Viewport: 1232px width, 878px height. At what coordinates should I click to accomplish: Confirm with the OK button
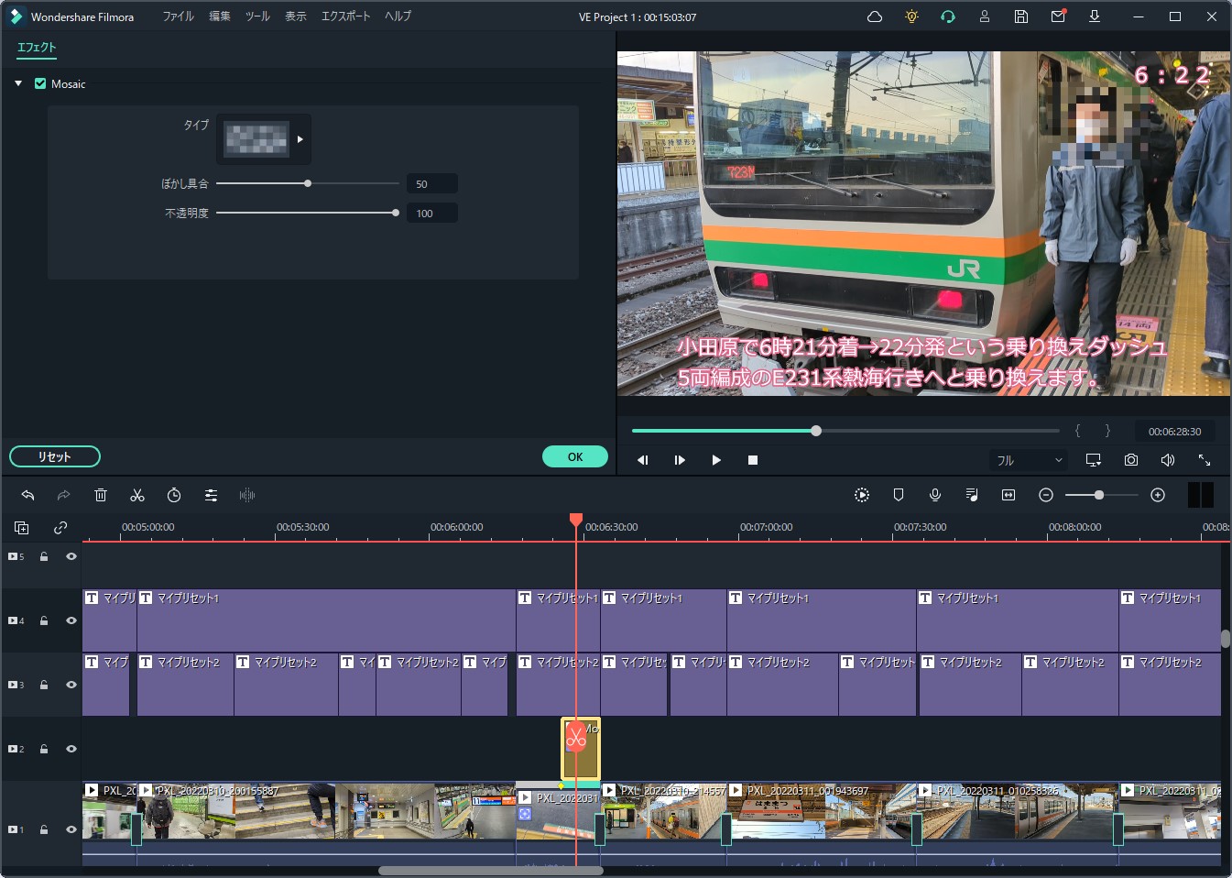click(x=574, y=456)
